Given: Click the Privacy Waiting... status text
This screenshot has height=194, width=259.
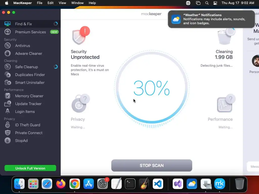Looking at the screenshot, I should [x=78, y=127].
